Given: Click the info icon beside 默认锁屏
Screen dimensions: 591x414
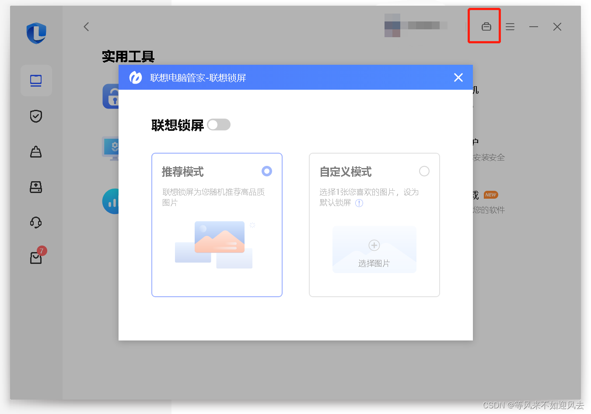Looking at the screenshot, I should (x=359, y=203).
